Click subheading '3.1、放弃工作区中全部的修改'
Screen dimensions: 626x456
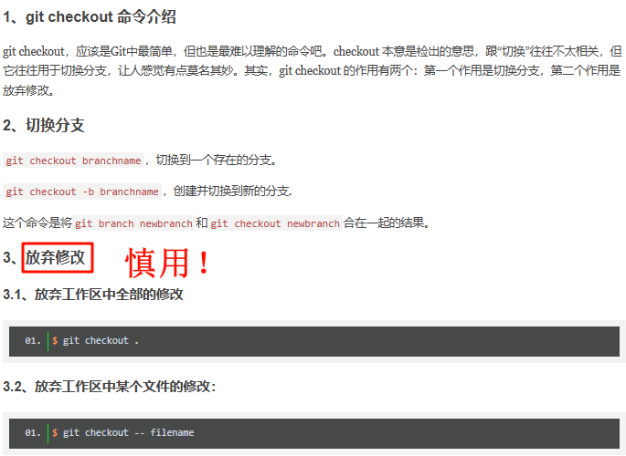point(93,295)
